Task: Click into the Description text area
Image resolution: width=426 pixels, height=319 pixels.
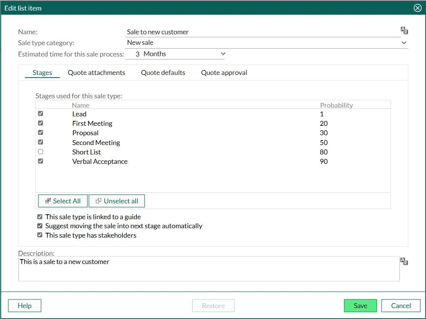Action: (209, 269)
